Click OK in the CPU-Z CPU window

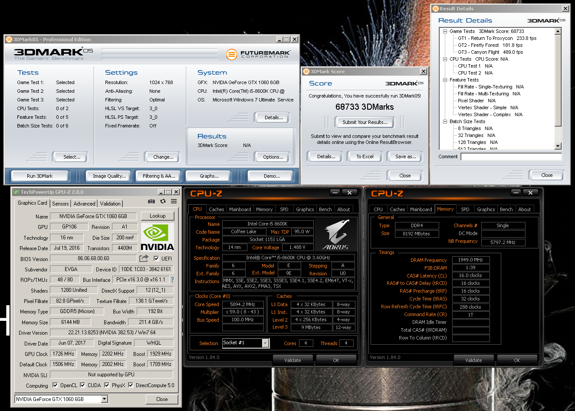click(x=336, y=360)
